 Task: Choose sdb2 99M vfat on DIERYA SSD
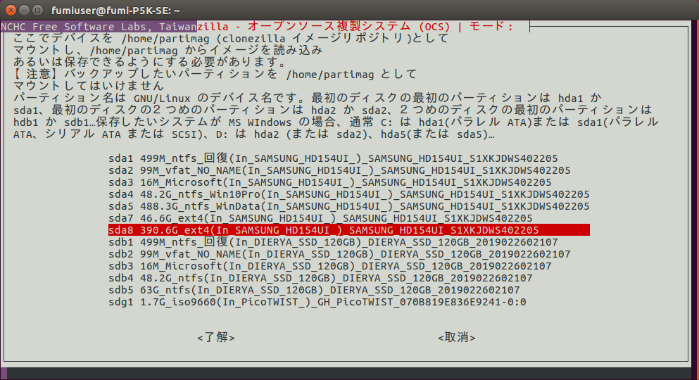[x=339, y=254]
